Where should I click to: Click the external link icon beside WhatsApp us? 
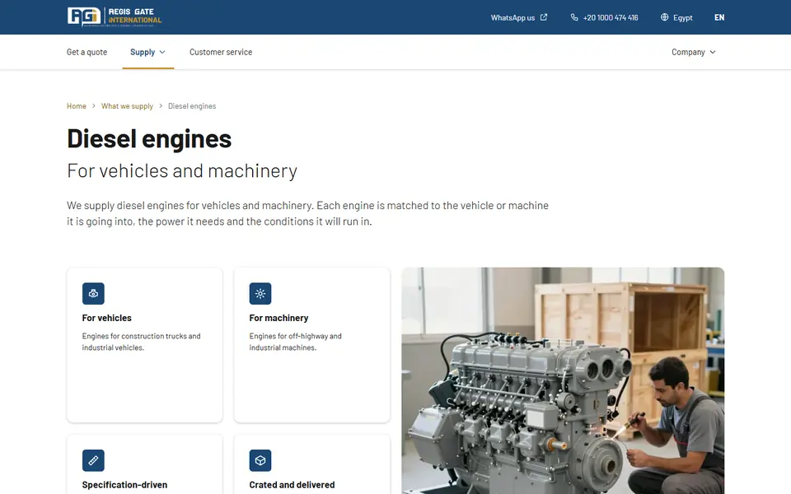pyautogui.click(x=544, y=17)
